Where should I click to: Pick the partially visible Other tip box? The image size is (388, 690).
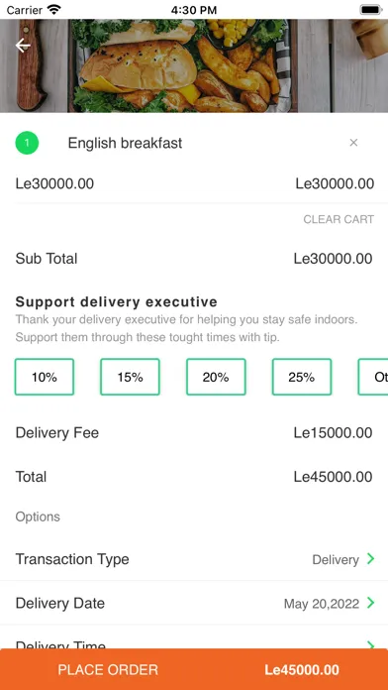pyautogui.click(x=373, y=377)
